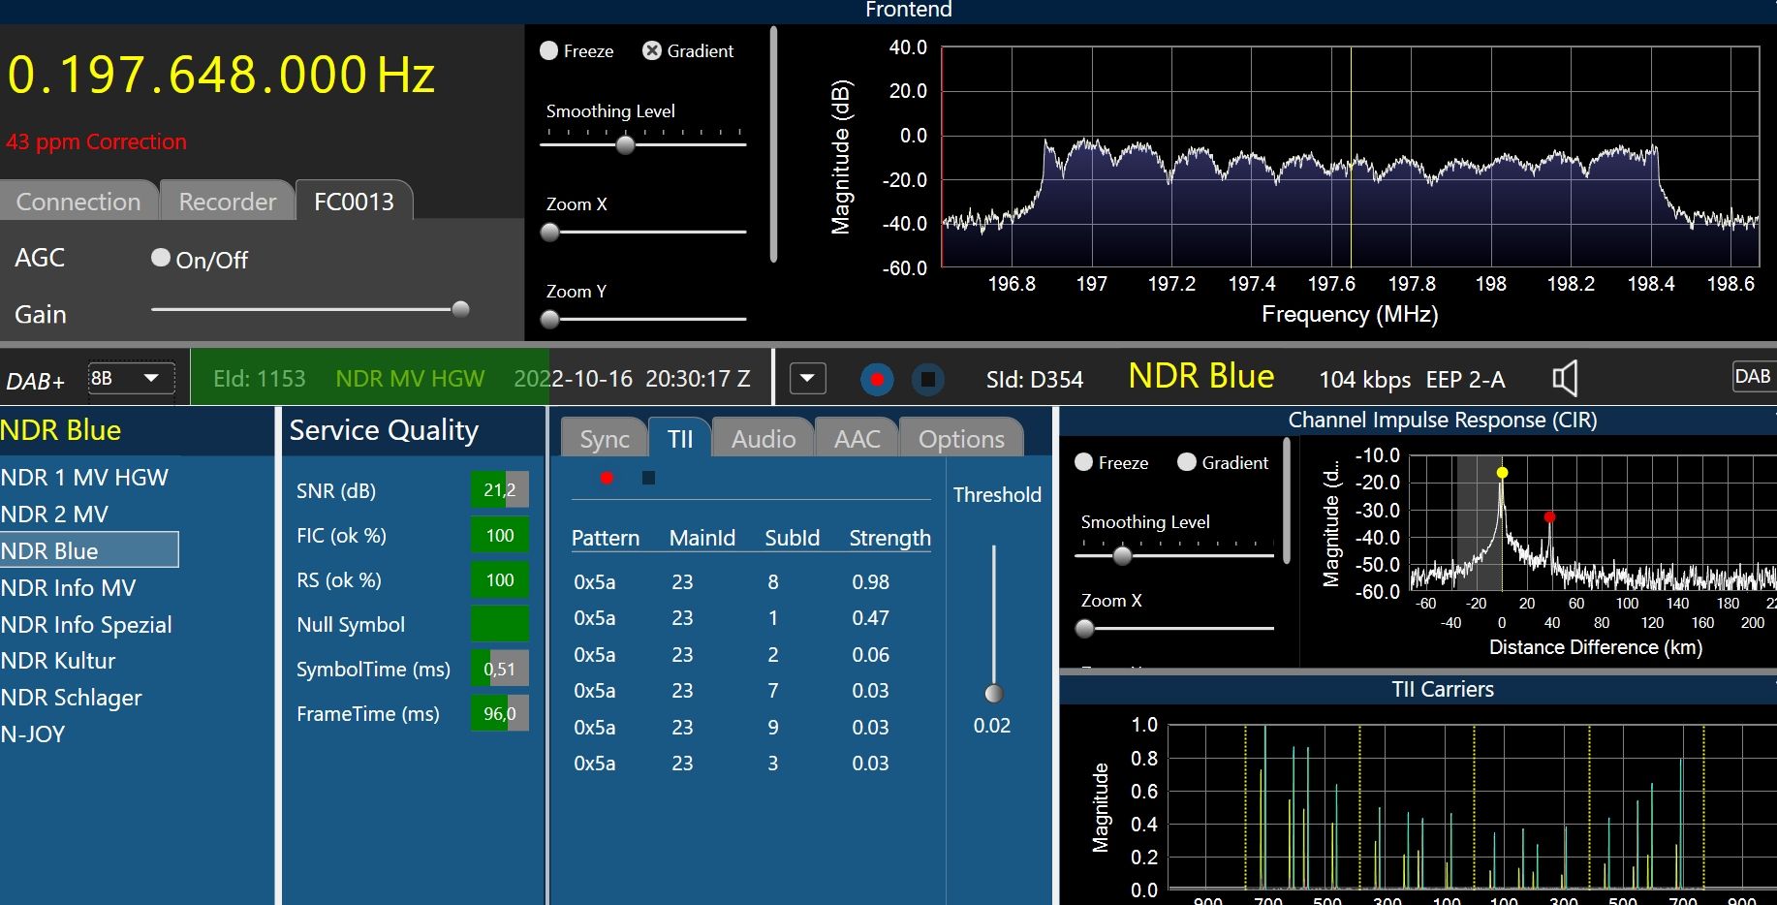Disable Gradient on the Frontend spectrum

[x=652, y=50]
